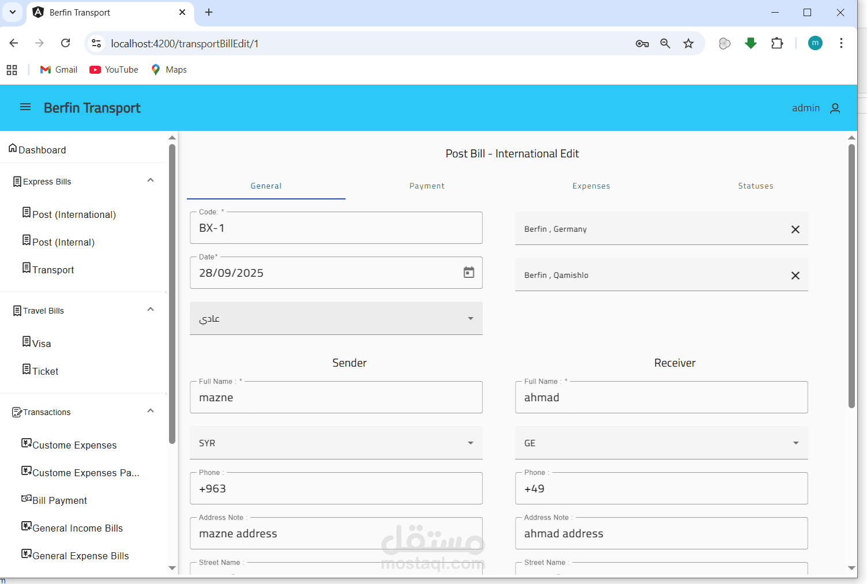Open the sender country SYR dropdown
867x584 pixels.
(x=336, y=443)
